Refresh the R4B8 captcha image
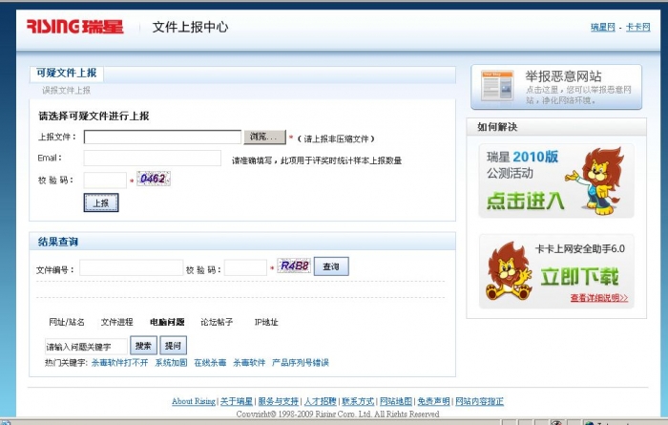The image size is (668, 425). coord(294,266)
